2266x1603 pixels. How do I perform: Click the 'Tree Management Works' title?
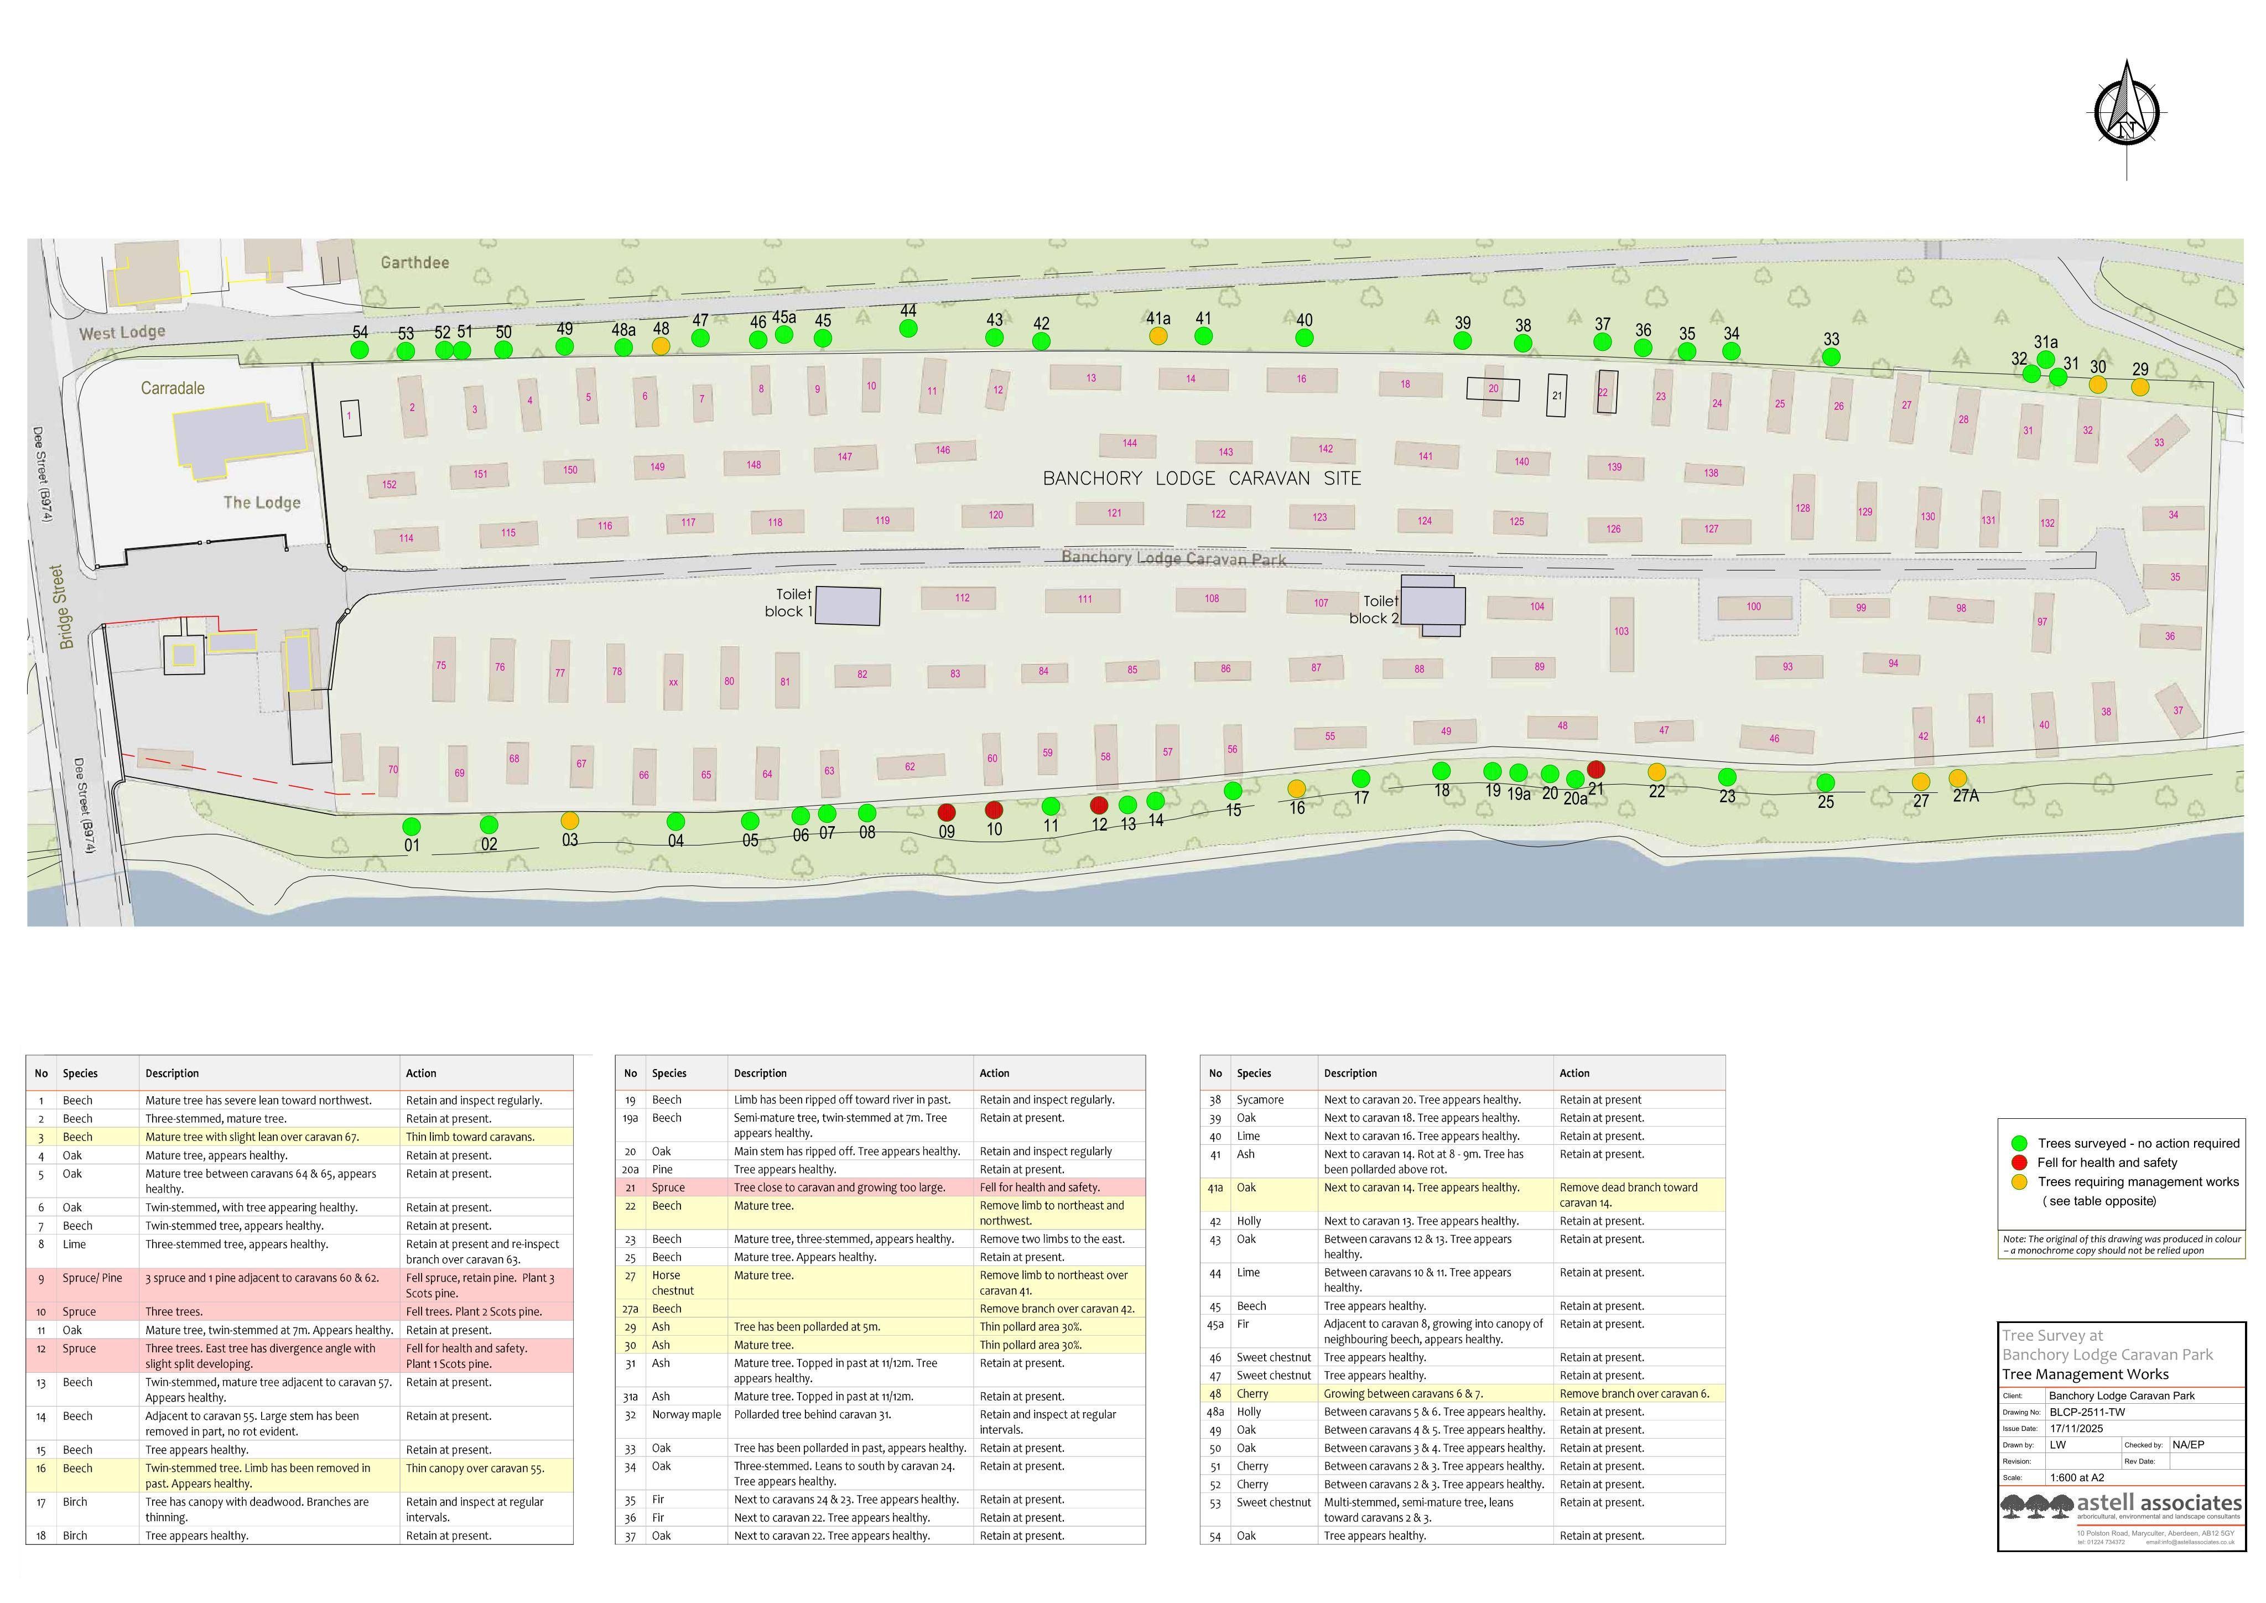coord(2086,1374)
